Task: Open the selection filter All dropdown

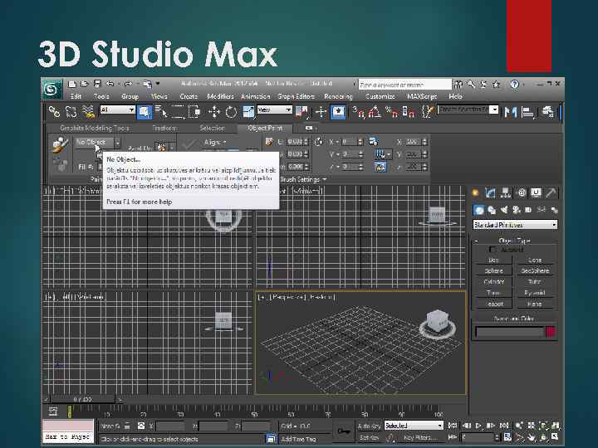Action: pos(117,110)
